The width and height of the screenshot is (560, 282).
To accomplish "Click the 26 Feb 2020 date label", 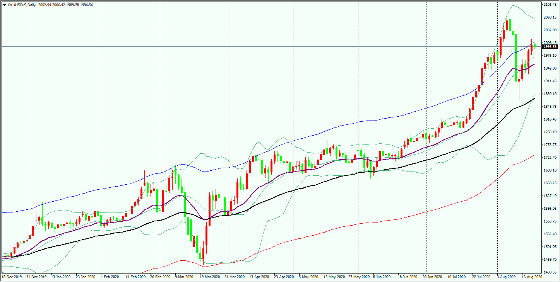I will coord(160,277).
